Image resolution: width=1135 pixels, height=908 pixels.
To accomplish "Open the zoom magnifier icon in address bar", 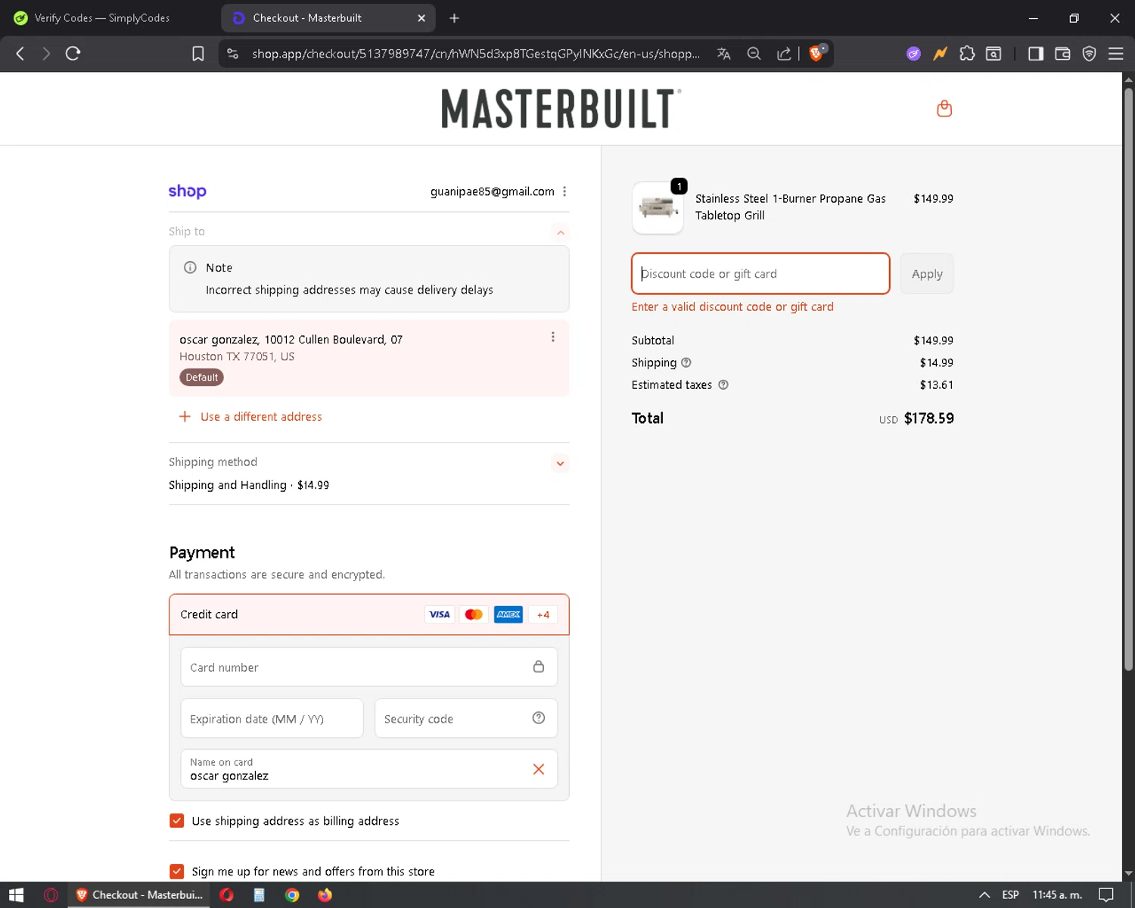I will point(754,54).
